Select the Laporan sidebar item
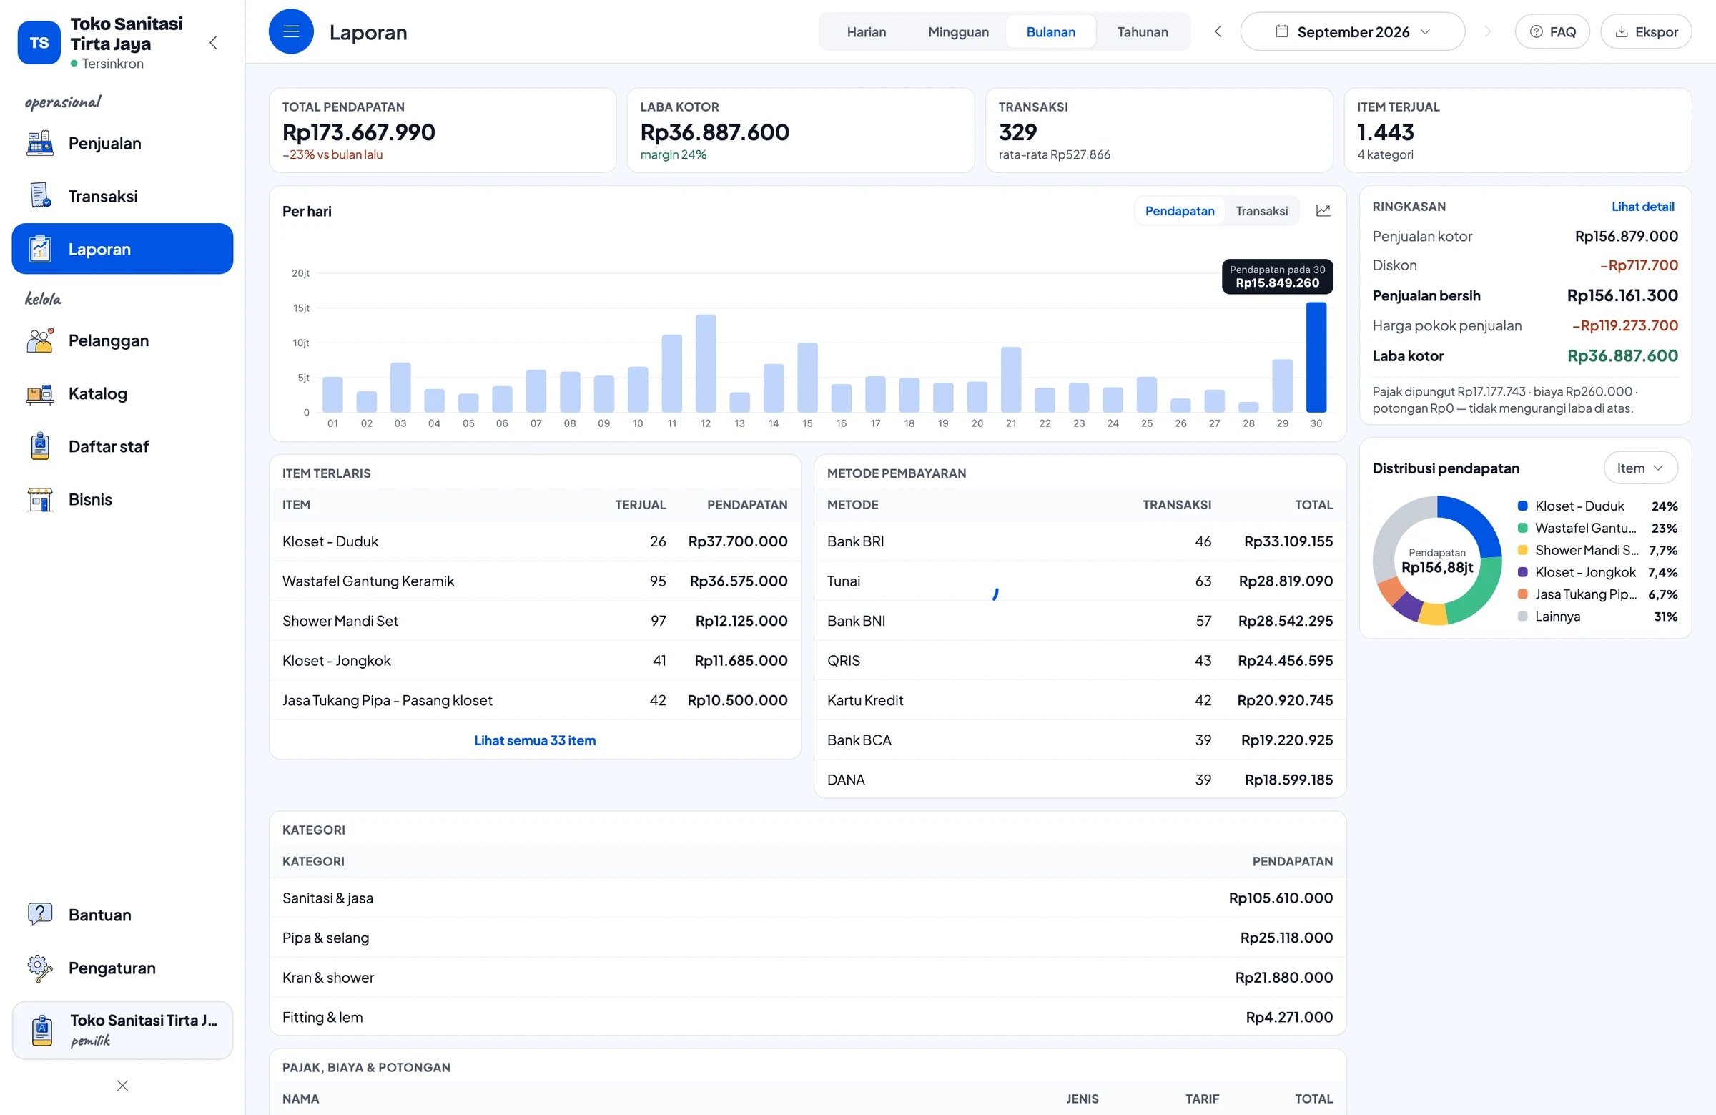Screen dimensions: 1716x1115 [x=122, y=249]
